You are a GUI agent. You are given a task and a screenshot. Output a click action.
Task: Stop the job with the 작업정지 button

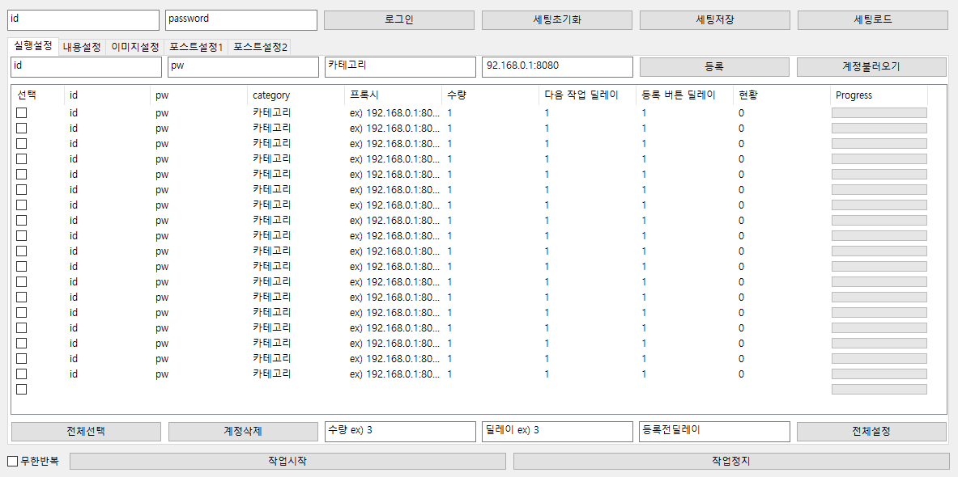[x=731, y=461]
